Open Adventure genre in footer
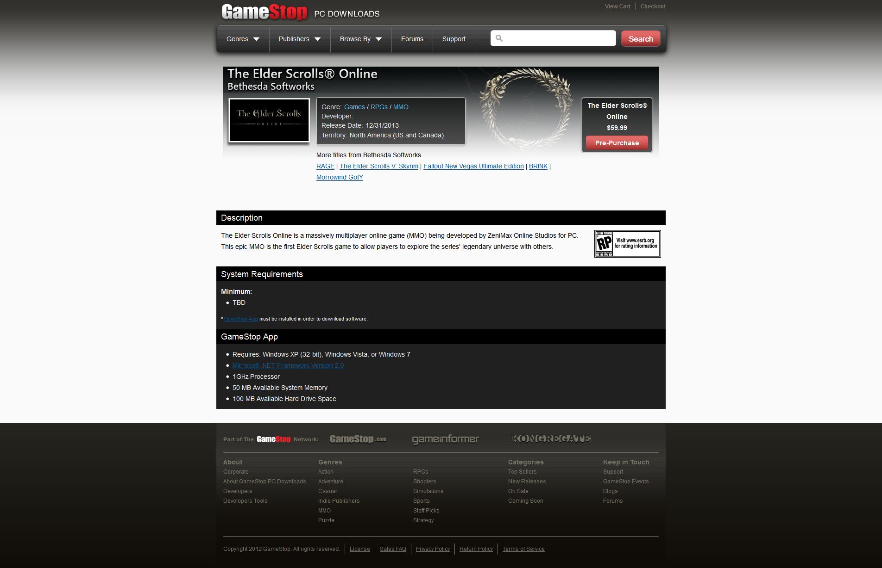 pos(331,482)
